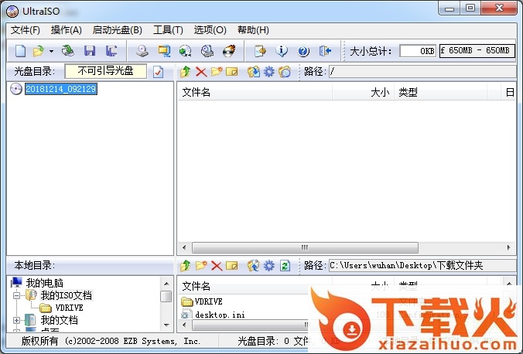
Task: Click the Info toolbar icon
Action: click(282, 51)
